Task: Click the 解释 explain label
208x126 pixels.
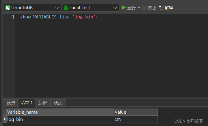Action: (x=169, y=8)
